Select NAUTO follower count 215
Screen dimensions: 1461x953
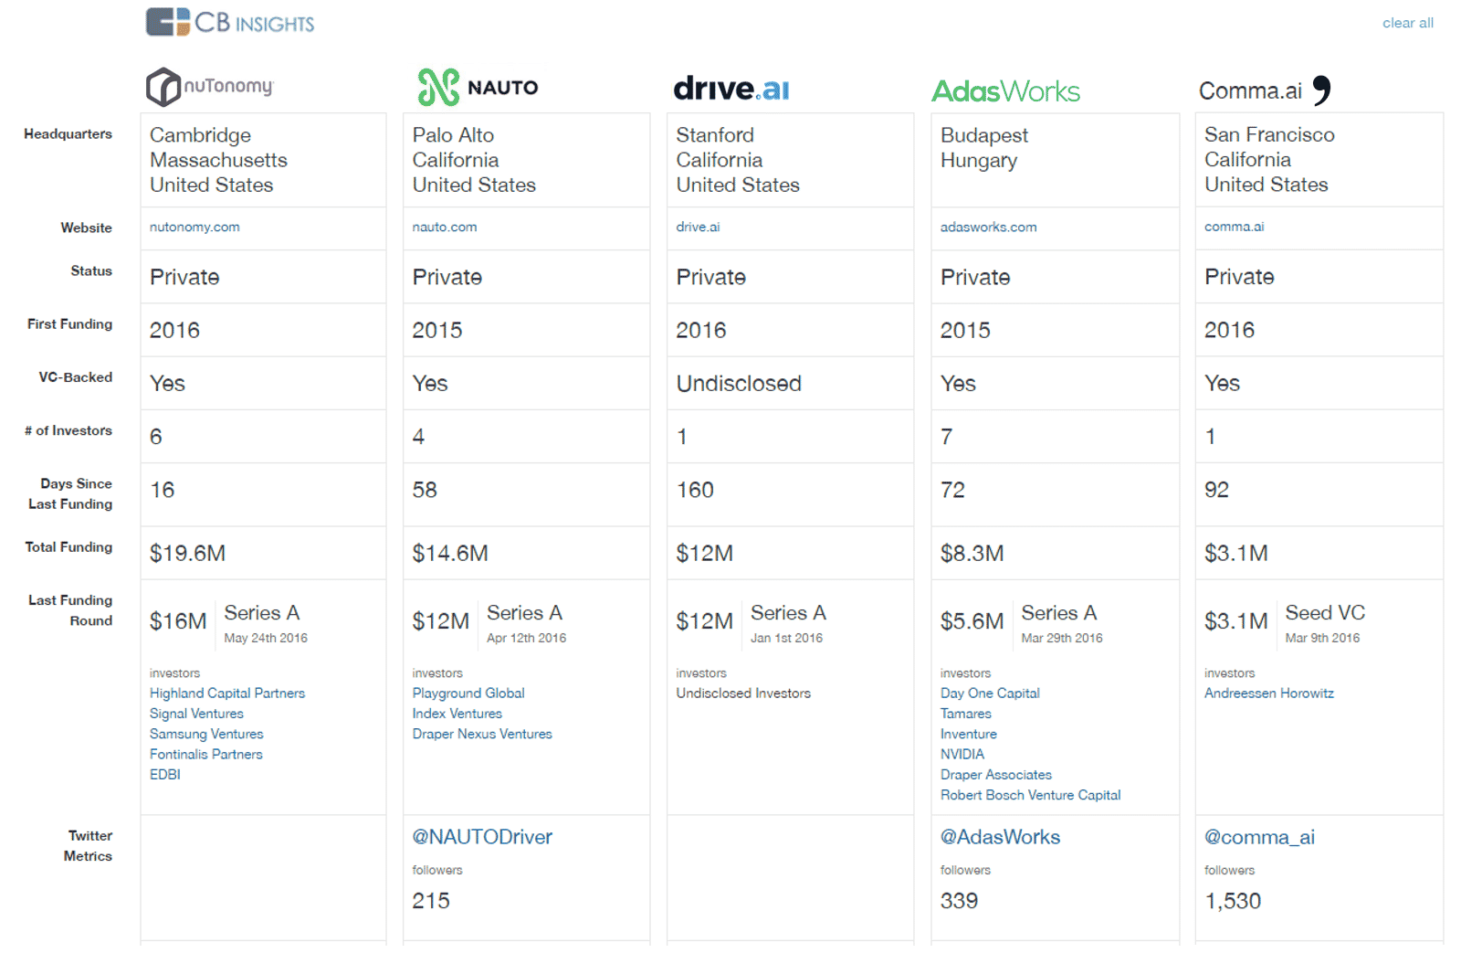(431, 901)
